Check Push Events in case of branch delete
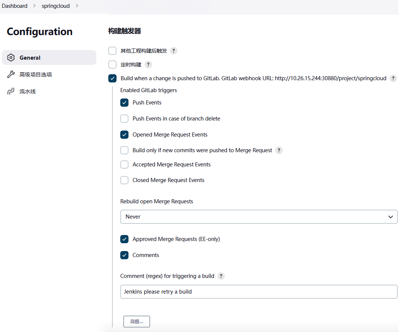Image resolution: width=400 pixels, height=332 pixels. click(124, 119)
